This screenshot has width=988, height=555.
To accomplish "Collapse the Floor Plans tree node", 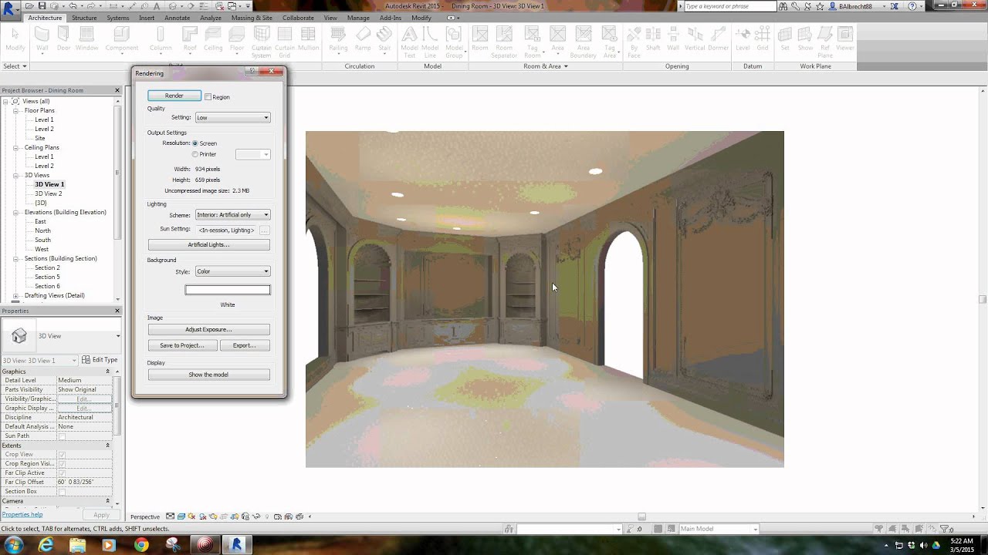I will pyautogui.click(x=16, y=110).
